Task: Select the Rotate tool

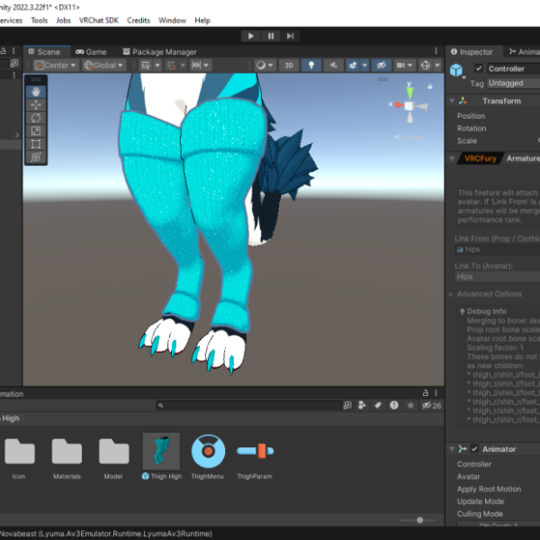Action: point(36,118)
